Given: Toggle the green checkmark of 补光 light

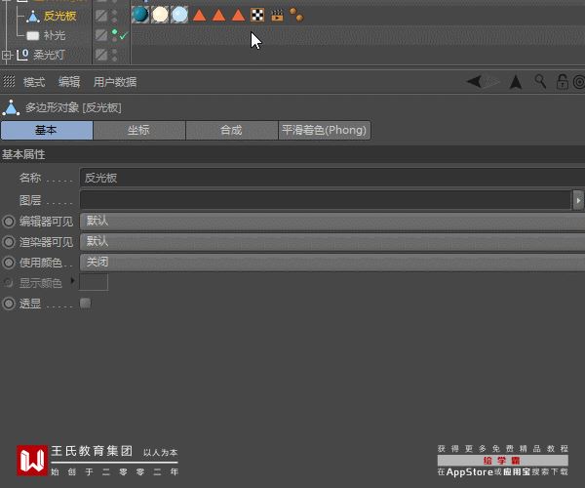Looking at the screenshot, I should pyautogui.click(x=124, y=36).
